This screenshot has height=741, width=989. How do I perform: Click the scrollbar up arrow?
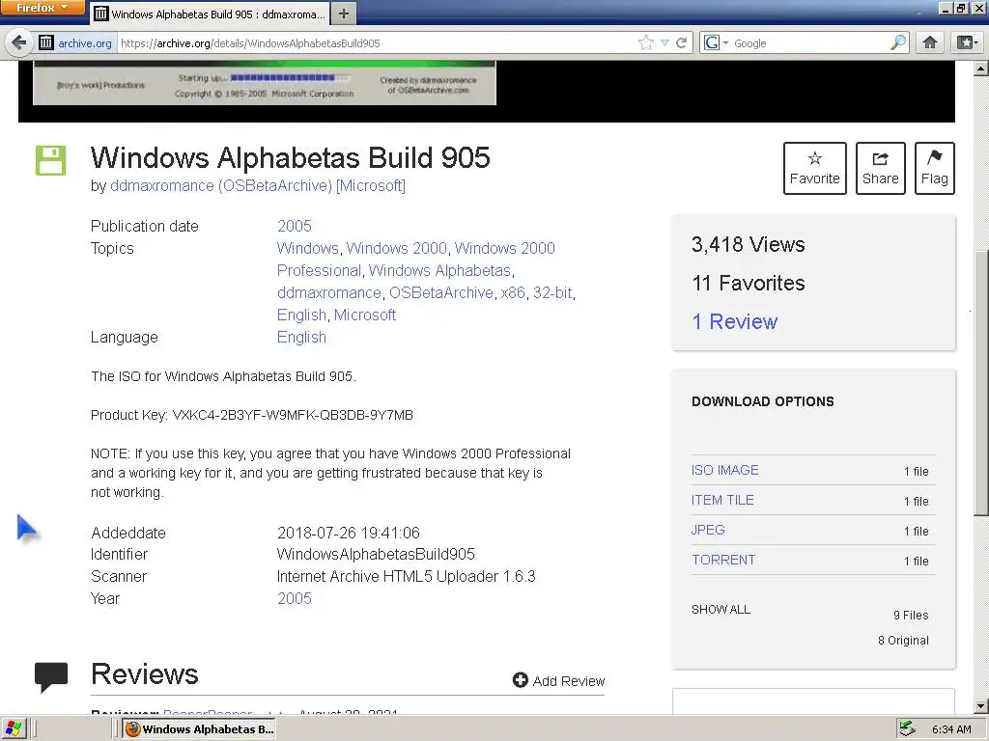(x=981, y=69)
